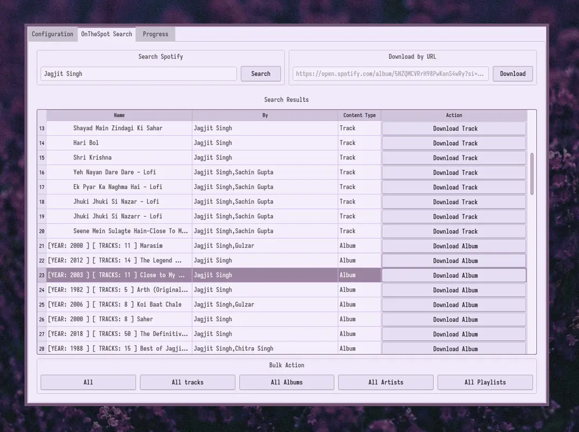Click the Name column header
Image resolution: width=579 pixels, height=432 pixels.
(x=119, y=114)
